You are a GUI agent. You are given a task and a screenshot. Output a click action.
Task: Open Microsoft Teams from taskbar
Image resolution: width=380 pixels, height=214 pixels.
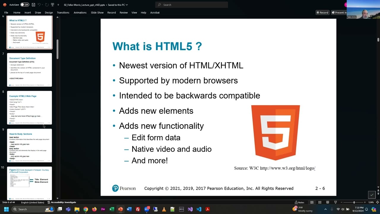(68, 209)
